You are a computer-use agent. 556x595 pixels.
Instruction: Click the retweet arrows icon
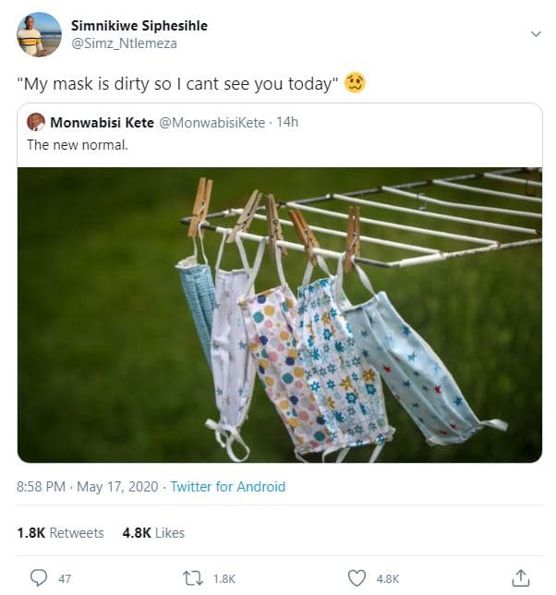coord(194,577)
